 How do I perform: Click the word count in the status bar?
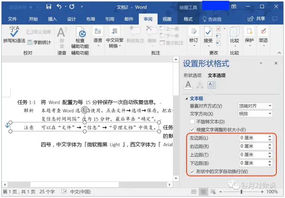(47, 192)
